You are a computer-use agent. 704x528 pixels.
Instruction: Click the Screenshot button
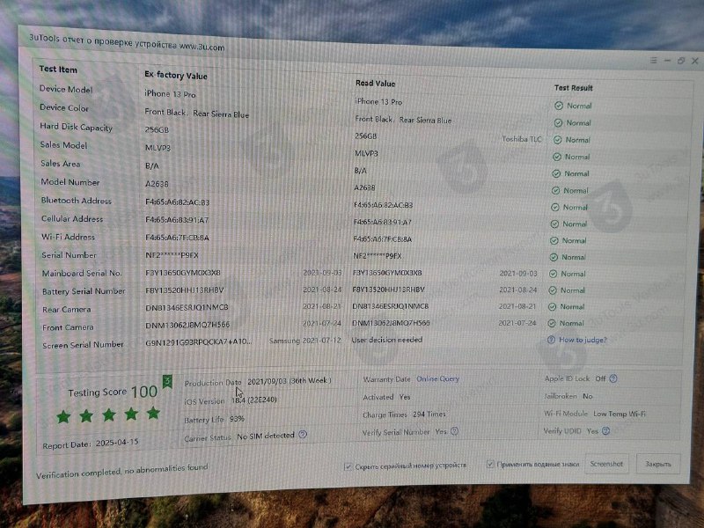coord(606,464)
